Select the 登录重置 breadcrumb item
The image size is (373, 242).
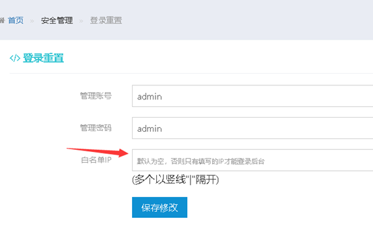(106, 20)
